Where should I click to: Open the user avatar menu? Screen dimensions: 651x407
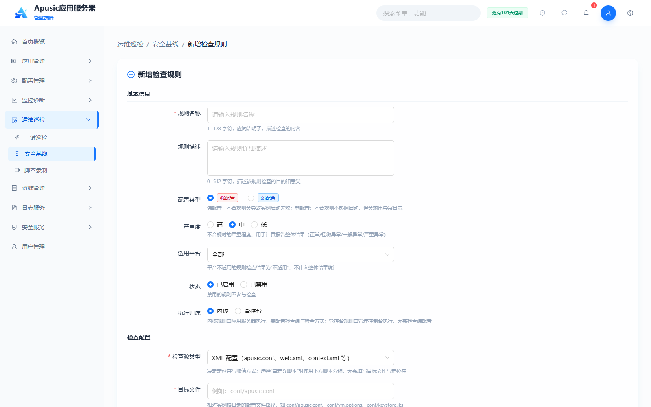pos(608,13)
